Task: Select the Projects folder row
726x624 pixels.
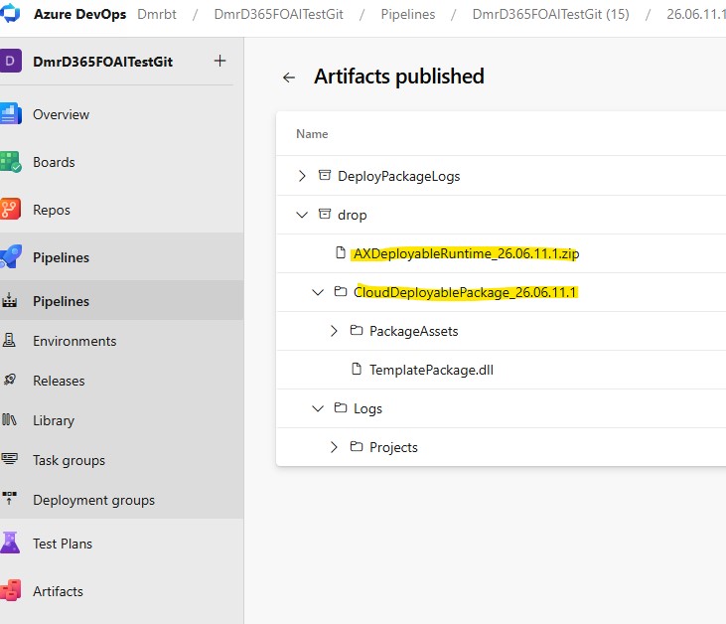Action: (501, 447)
